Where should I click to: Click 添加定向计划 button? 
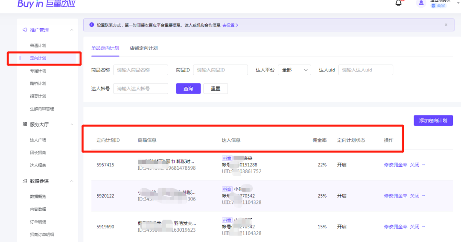[433, 121]
